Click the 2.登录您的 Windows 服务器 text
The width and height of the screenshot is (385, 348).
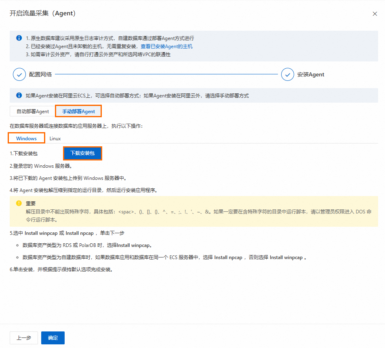tap(41, 166)
